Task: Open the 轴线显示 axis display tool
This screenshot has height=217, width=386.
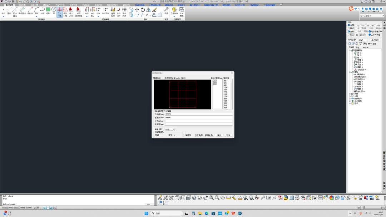Action: coord(93,12)
